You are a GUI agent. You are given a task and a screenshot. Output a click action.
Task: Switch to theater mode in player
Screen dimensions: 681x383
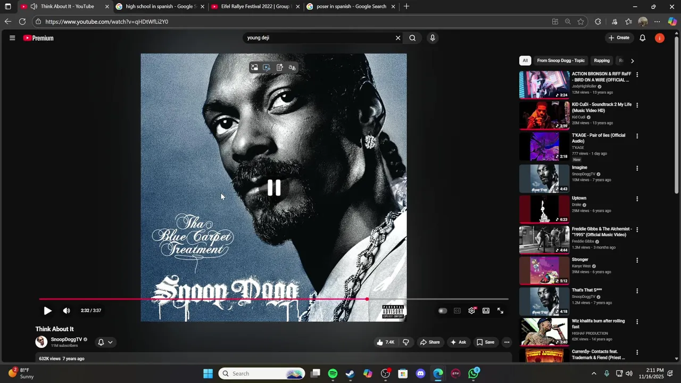486,311
